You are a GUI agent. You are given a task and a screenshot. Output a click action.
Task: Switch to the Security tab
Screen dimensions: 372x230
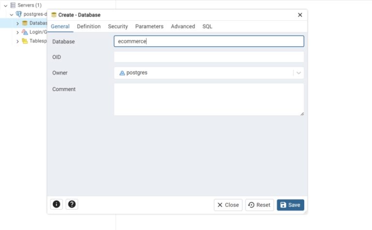pyautogui.click(x=118, y=26)
